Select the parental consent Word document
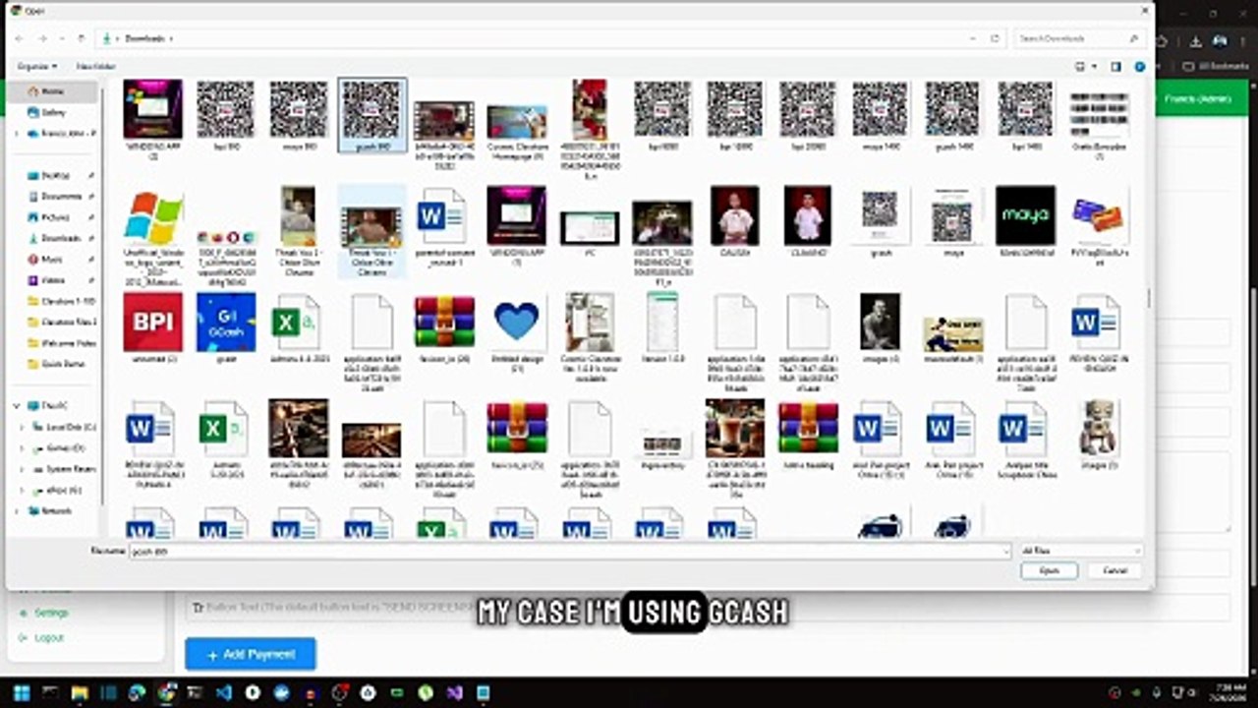 pos(444,226)
